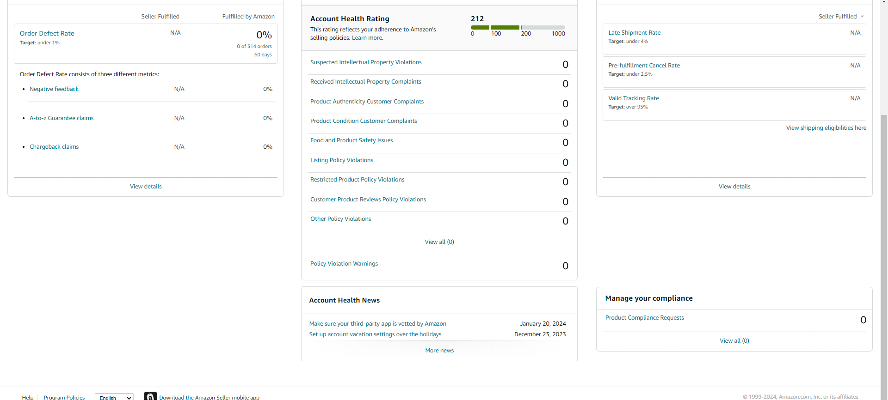
Task: Click the Late Shipment Rate target text
Action: (x=628, y=42)
